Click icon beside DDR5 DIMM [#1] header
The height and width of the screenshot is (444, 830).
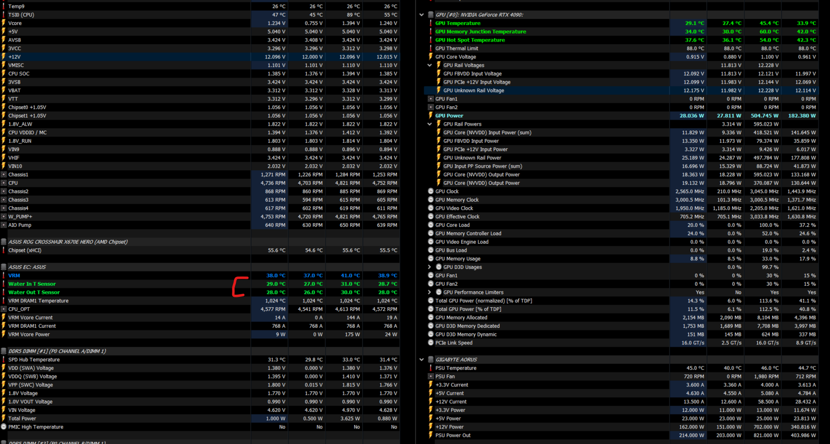click(4, 351)
